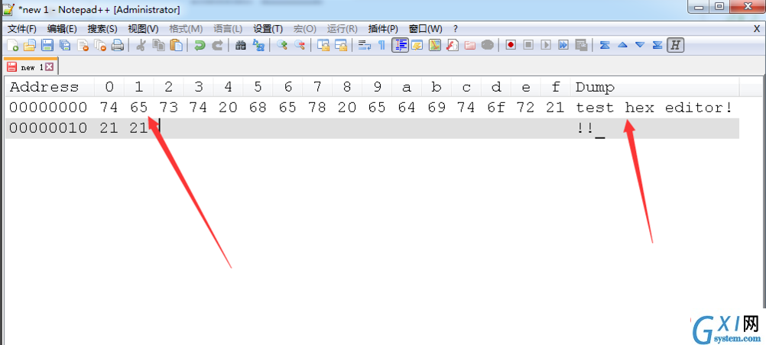Image resolution: width=766 pixels, height=345 pixels.
Task: Click hex byte 72
Action: [x=525, y=108]
